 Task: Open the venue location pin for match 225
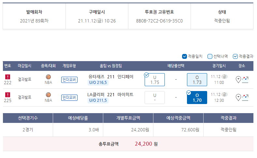pos(238,97)
